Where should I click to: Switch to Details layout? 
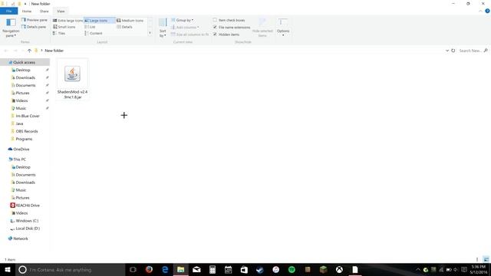(x=124, y=27)
